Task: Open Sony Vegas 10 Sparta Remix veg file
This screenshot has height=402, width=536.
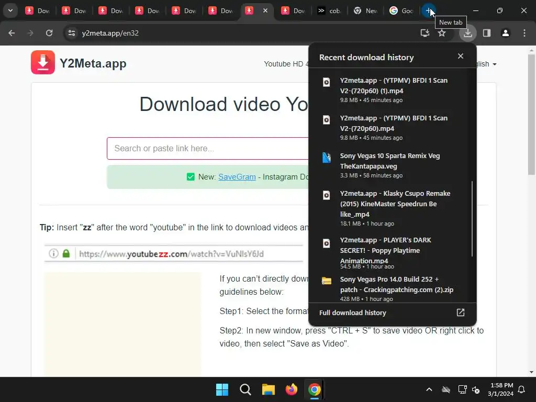Action: [x=392, y=165]
